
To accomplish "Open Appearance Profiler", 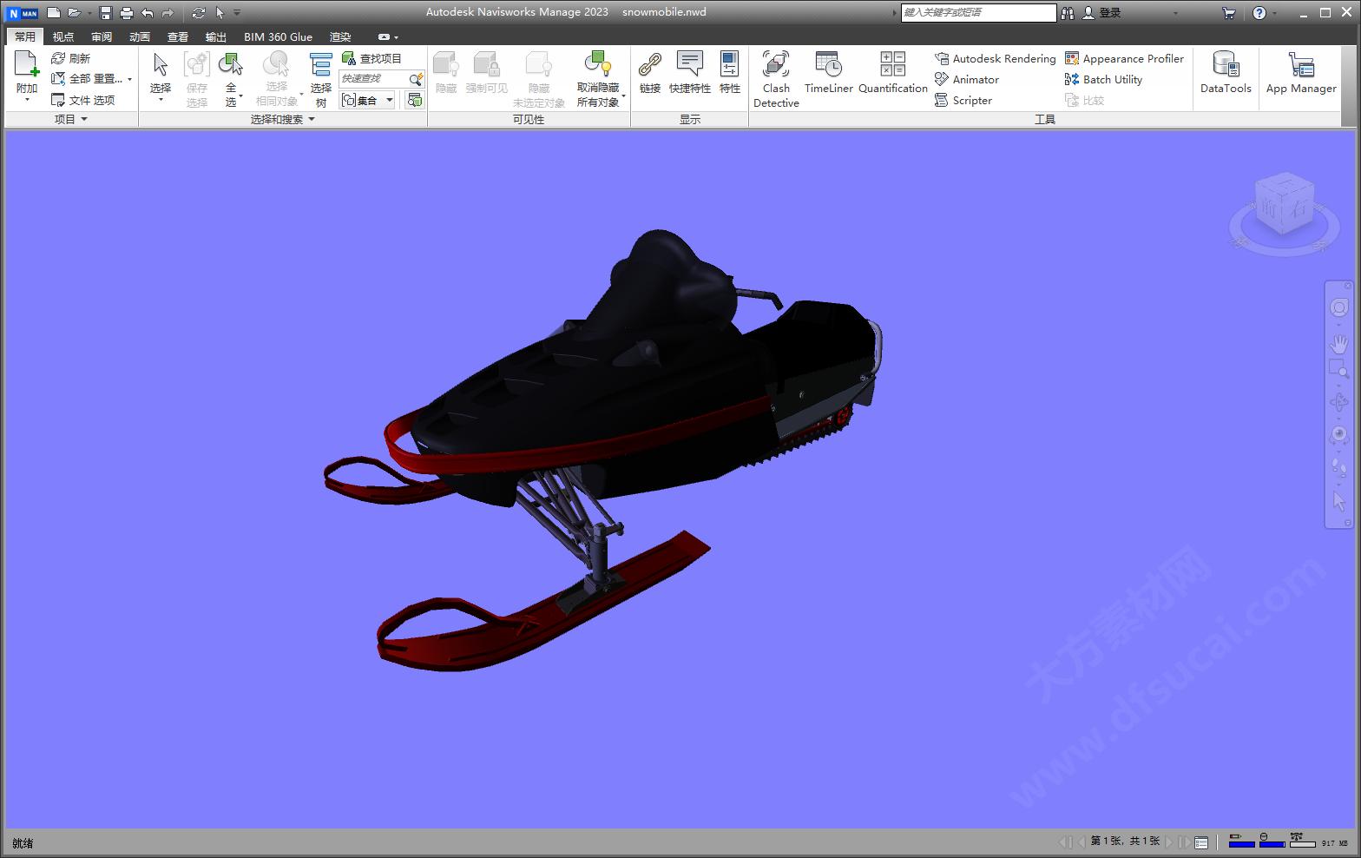I will pos(1124,58).
